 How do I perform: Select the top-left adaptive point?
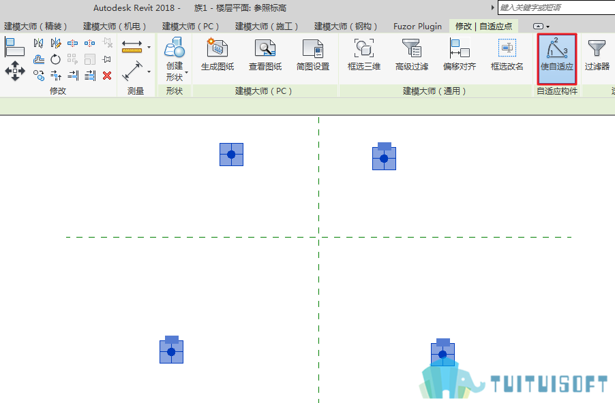click(x=231, y=155)
